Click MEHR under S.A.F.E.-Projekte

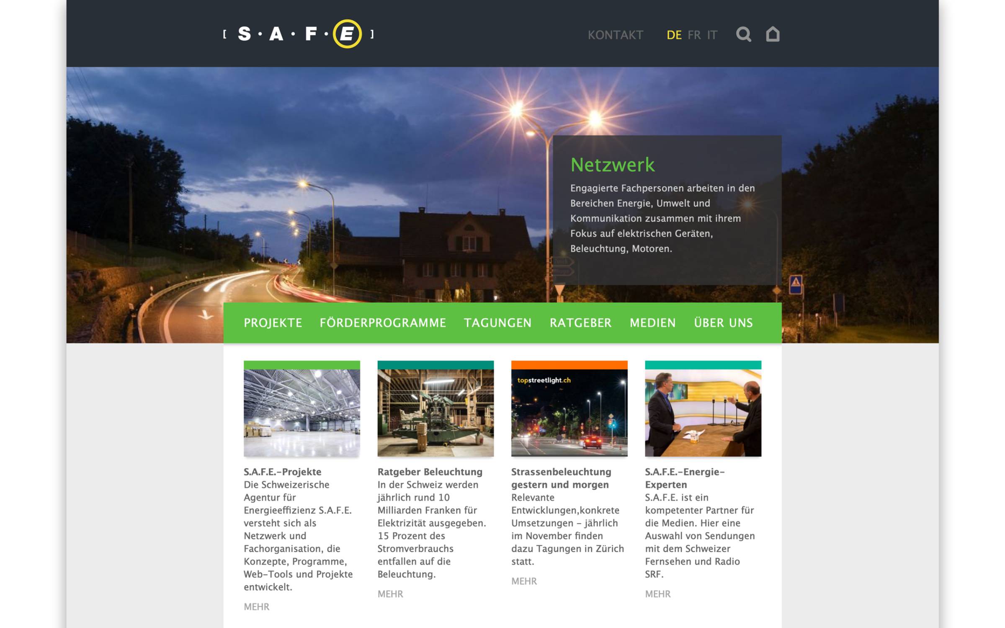[x=256, y=607]
